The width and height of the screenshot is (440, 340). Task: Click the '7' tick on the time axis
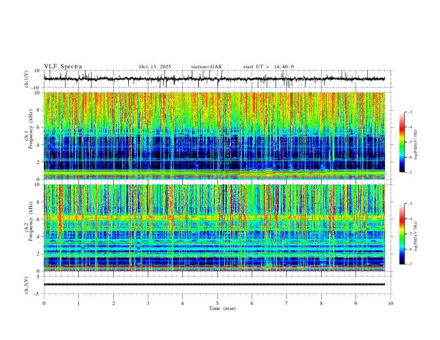[x=287, y=303]
